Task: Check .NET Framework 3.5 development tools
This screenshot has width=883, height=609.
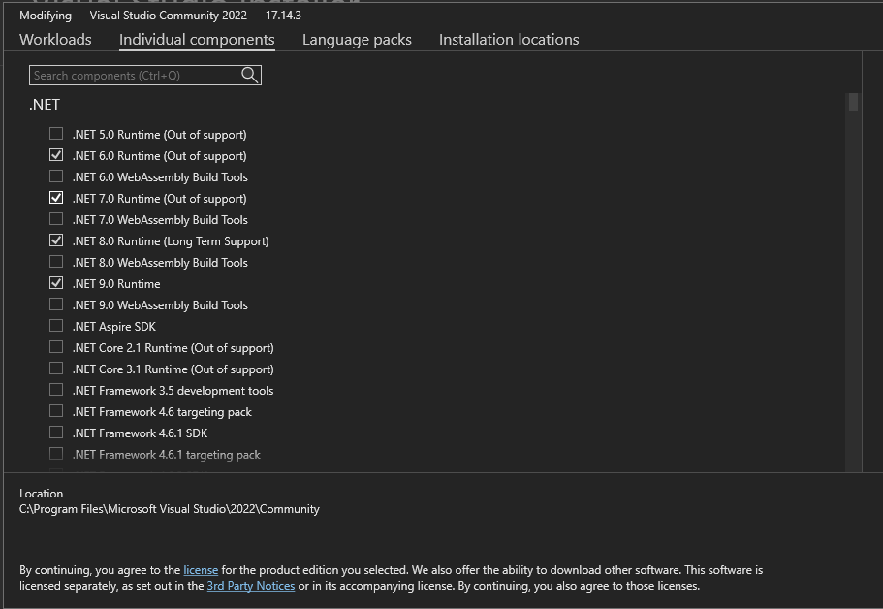Action: (56, 390)
